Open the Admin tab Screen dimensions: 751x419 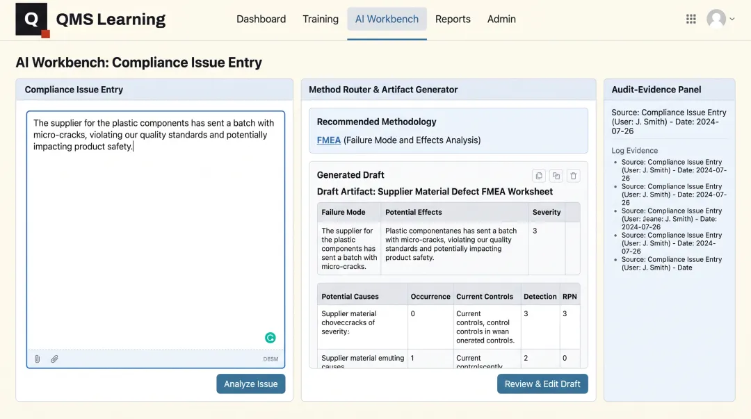[501, 19]
